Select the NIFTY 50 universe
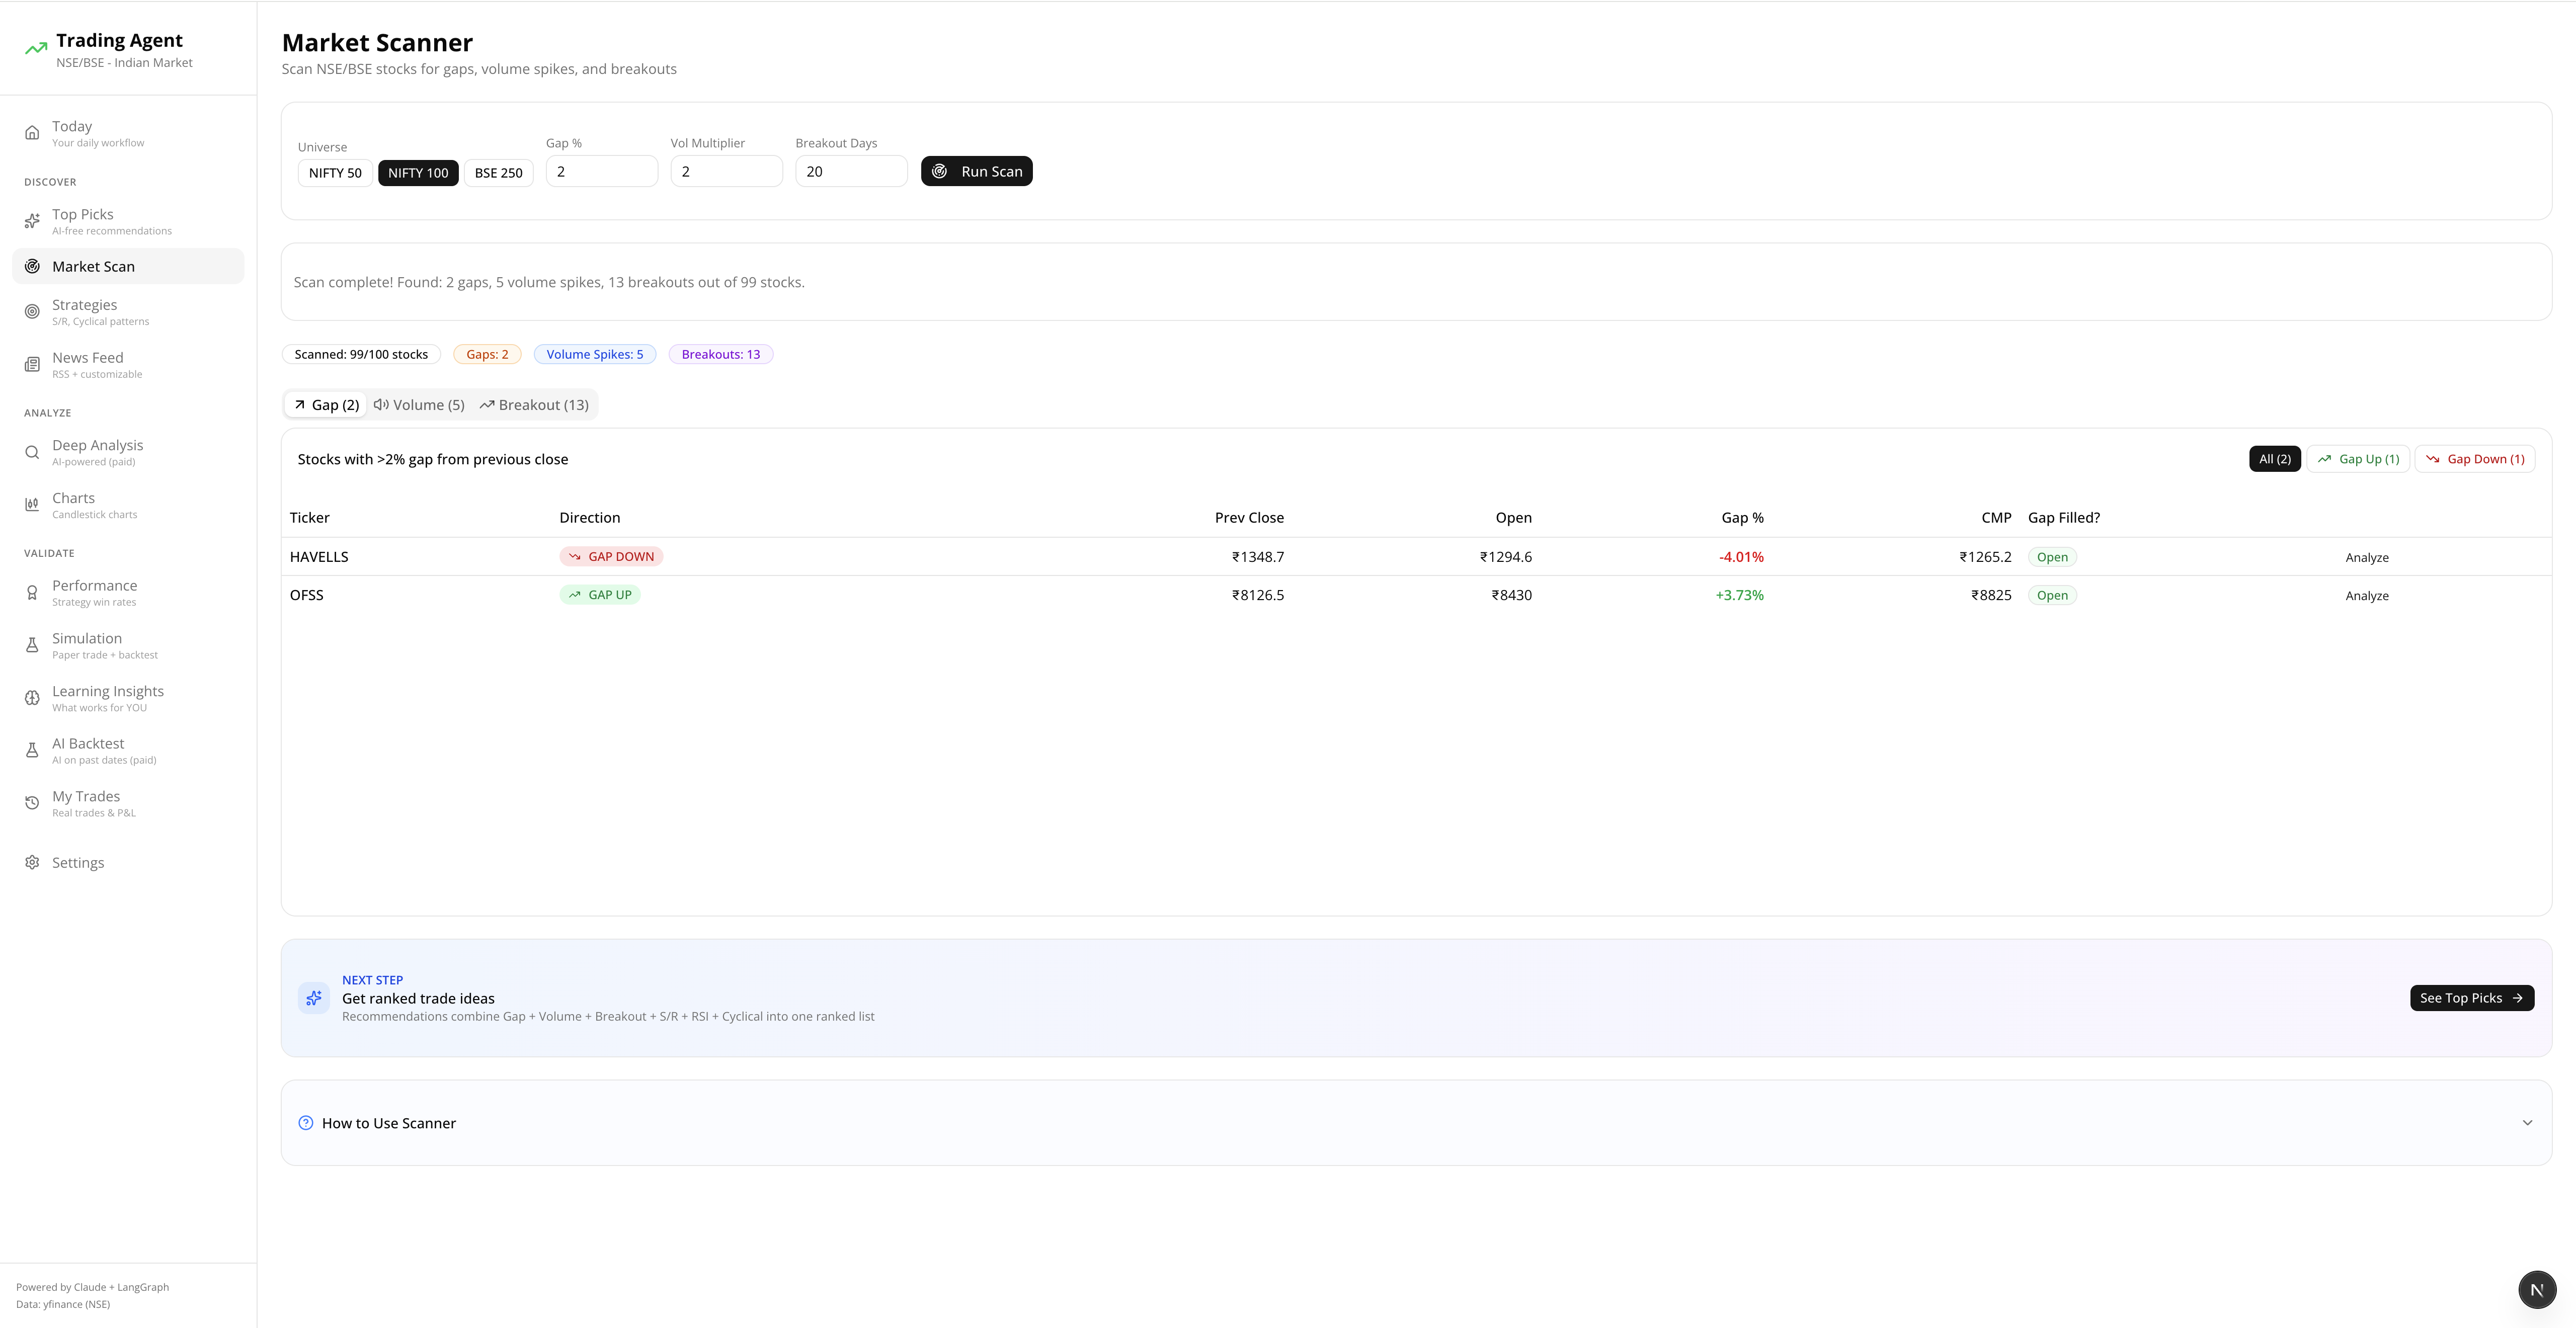The image size is (2576, 1328). (334, 172)
